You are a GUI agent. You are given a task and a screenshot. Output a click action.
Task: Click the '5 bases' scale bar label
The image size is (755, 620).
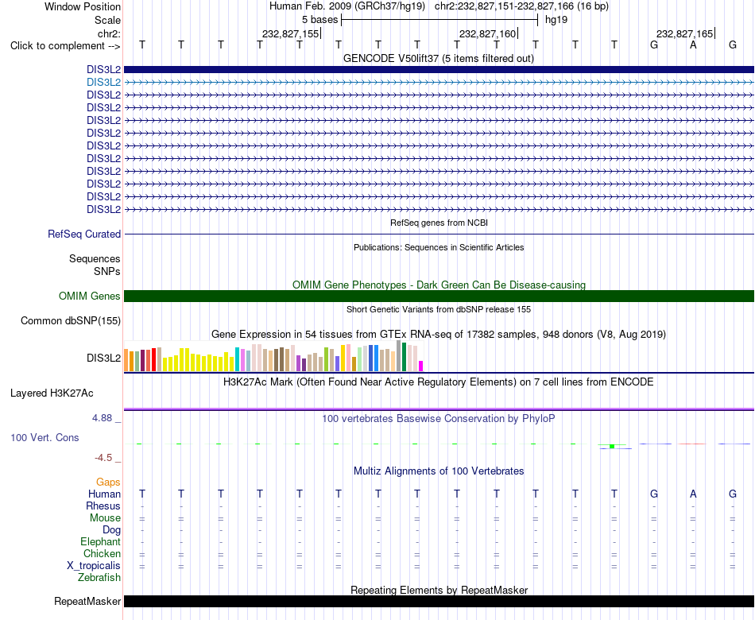coord(319,20)
